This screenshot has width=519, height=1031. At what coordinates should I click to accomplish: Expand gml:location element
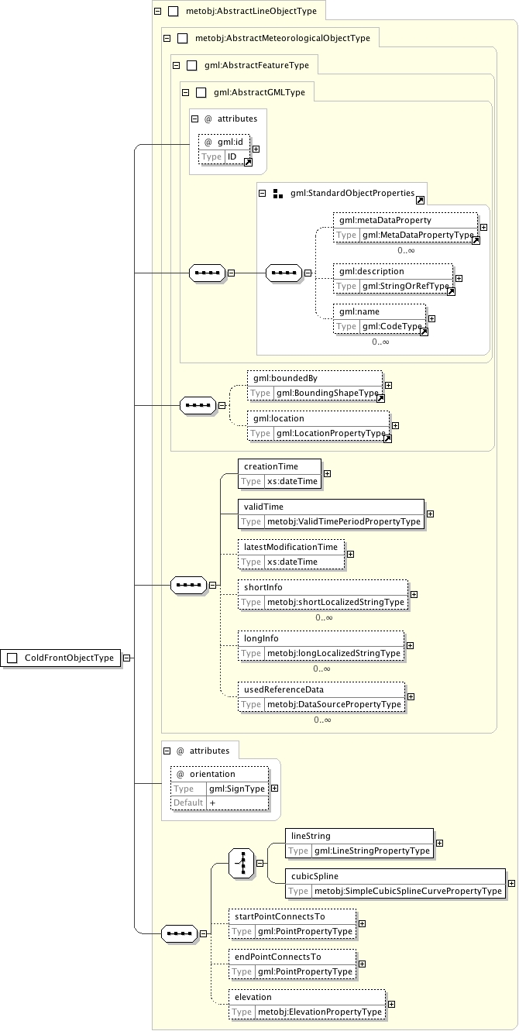coord(395,425)
